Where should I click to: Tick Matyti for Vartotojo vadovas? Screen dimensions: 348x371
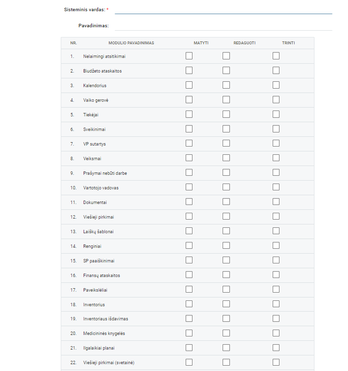(x=189, y=187)
